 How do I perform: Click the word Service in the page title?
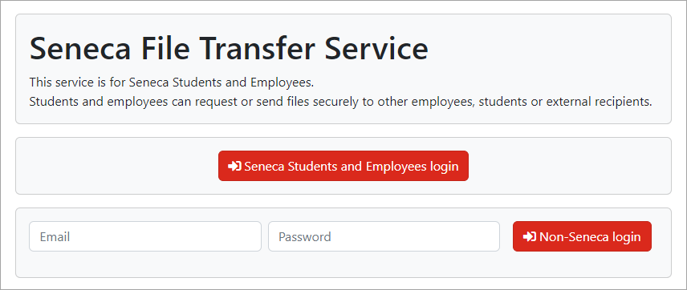point(376,48)
